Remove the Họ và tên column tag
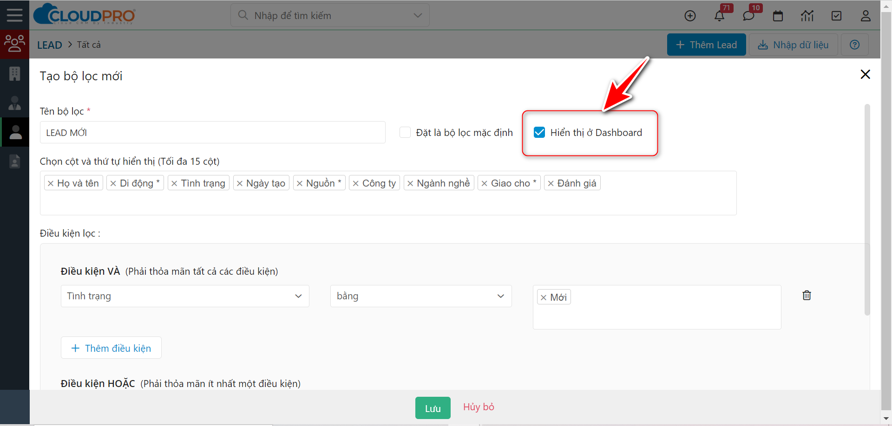Image resolution: width=892 pixels, height=426 pixels. coord(51,183)
